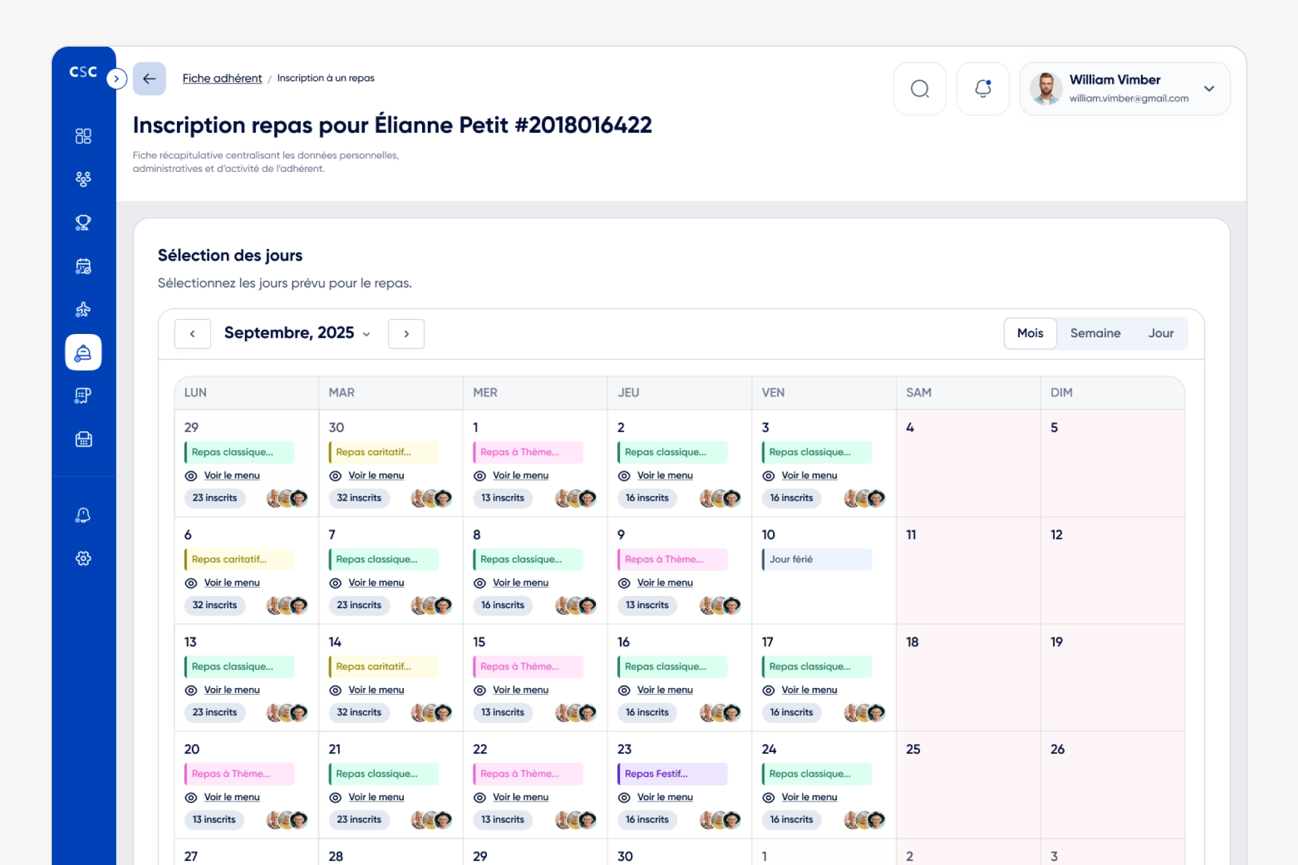The width and height of the screenshot is (1298, 865).
Task: Click the 16 inscrits badge on day 24
Action: click(792, 820)
